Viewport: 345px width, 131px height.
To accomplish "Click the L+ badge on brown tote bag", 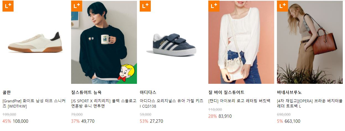I will [x=282, y=6].
